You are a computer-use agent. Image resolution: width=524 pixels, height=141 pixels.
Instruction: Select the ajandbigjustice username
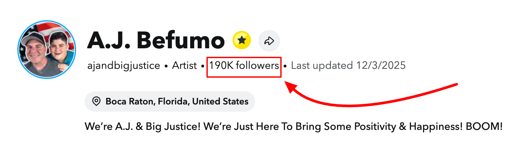point(123,66)
